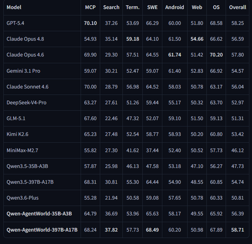
Task: Select the DeepSeek-V4-Pro row label
Action: click(26, 102)
